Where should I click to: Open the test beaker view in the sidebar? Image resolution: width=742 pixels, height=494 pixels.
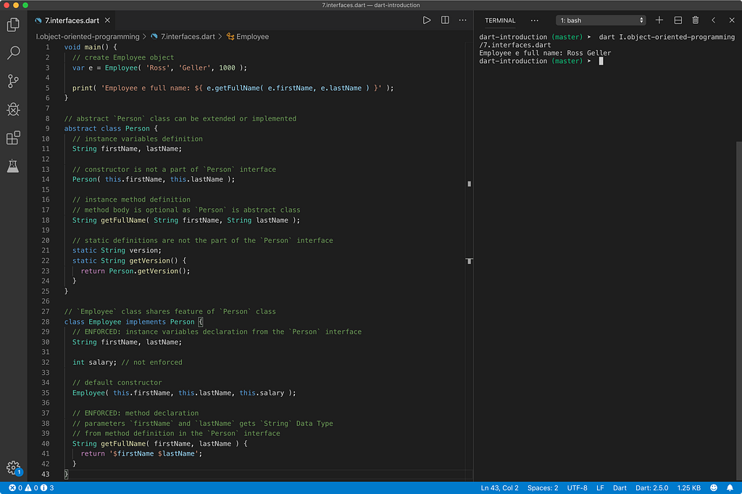[12, 165]
